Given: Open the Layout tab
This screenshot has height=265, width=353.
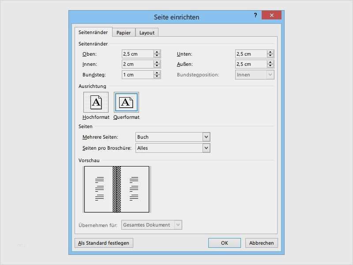Looking at the screenshot, I should (147, 33).
